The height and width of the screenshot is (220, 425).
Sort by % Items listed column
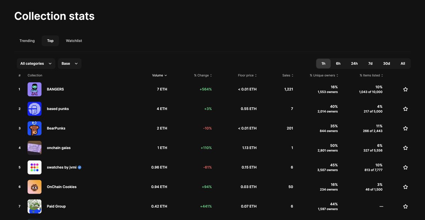pos(371,75)
